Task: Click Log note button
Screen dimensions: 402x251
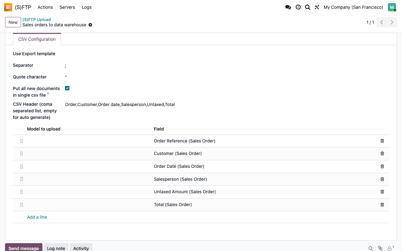Action: (x=56, y=248)
